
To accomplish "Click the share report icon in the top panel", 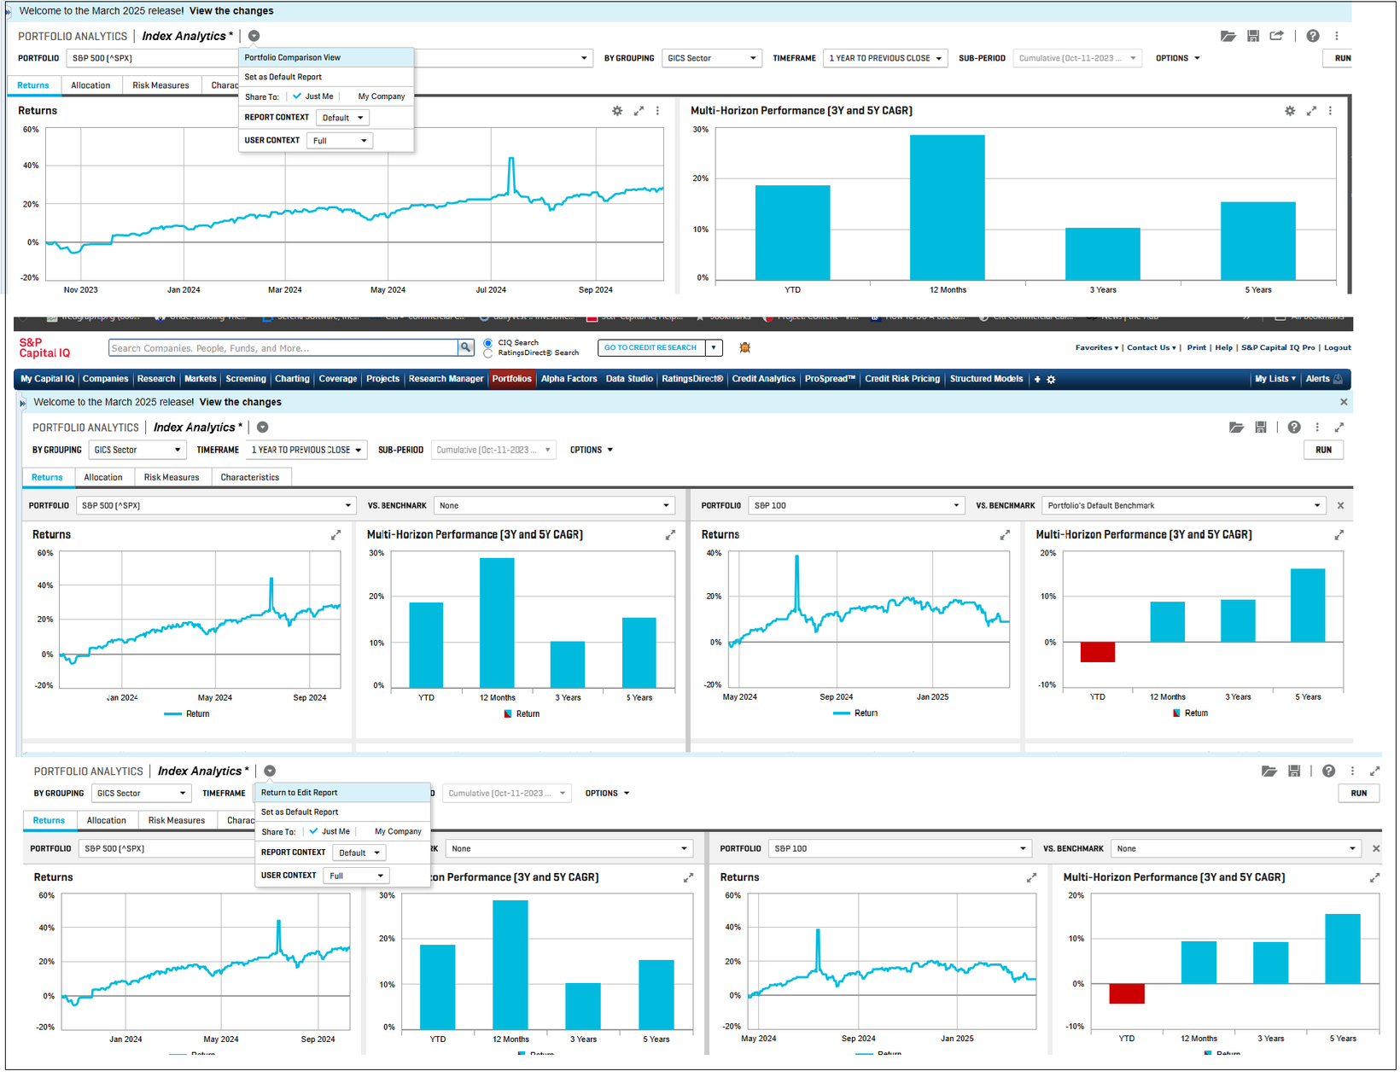I will [1277, 36].
